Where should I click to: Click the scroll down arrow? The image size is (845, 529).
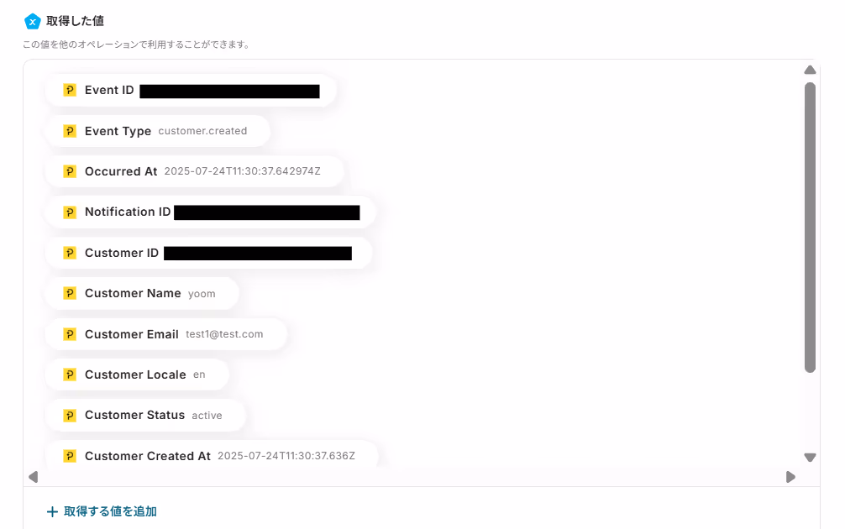[810, 458]
